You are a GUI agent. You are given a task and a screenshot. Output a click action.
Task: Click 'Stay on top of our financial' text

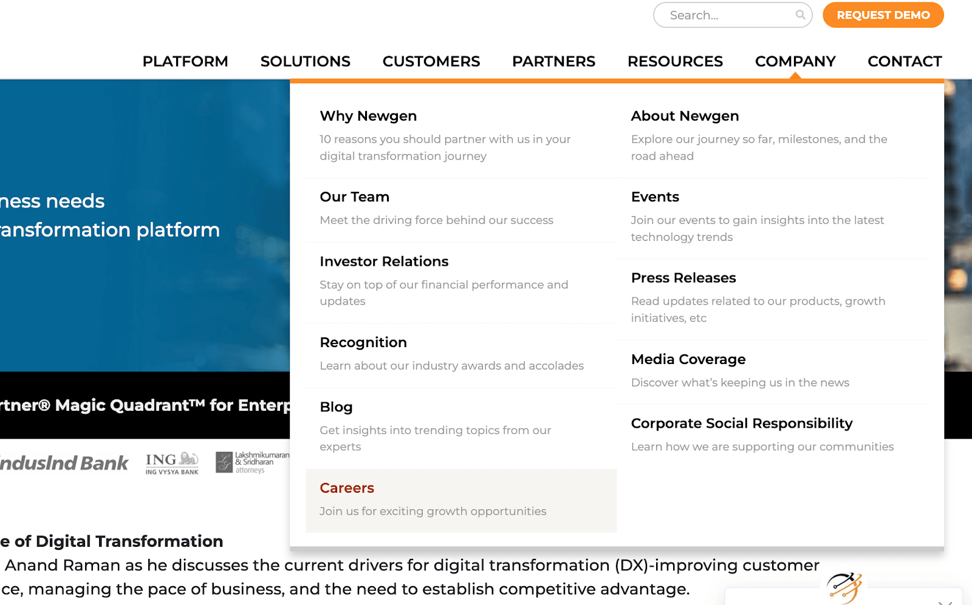[x=443, y=293]
